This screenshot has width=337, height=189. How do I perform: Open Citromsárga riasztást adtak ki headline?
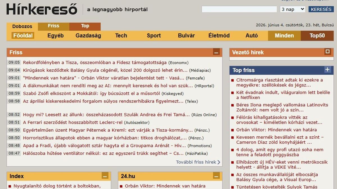(x=279, y=83)
